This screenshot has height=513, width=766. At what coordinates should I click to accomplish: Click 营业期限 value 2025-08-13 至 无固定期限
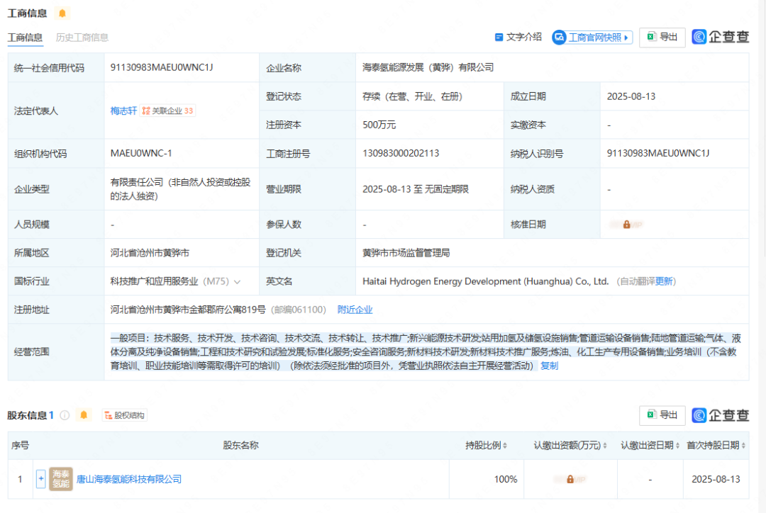click(416, 189)
